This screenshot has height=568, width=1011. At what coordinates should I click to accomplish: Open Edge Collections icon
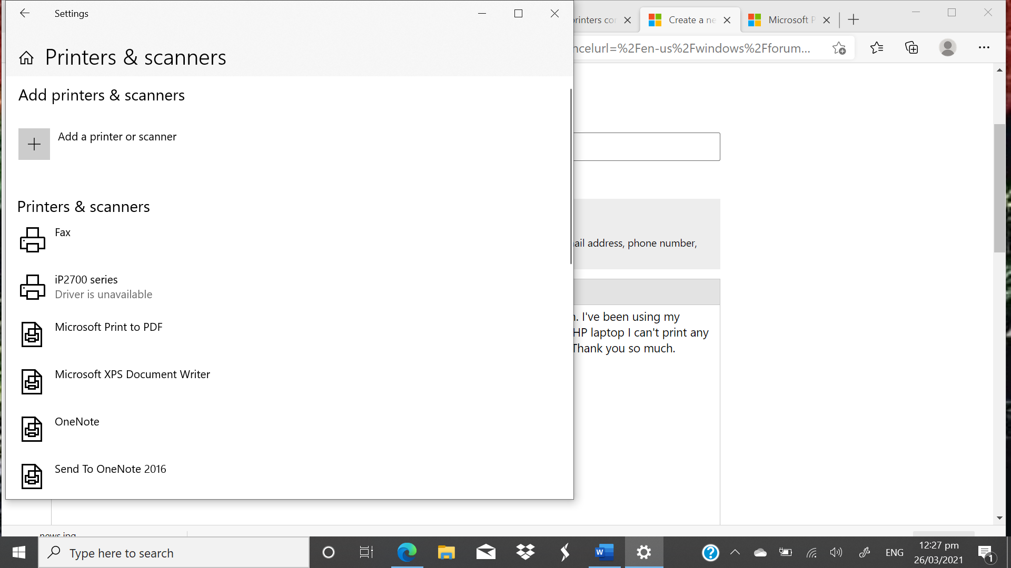(911, 48)
